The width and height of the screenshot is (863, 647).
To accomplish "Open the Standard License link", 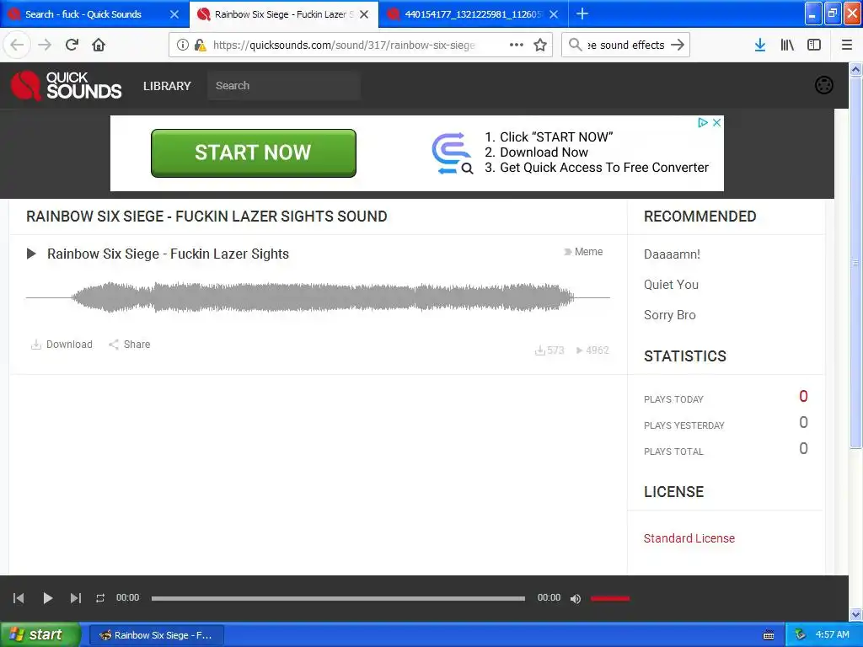I will [689, 538].
